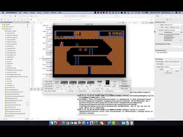The image size is (183, 137).
Task: Open the Display menu
Action: 32,13
